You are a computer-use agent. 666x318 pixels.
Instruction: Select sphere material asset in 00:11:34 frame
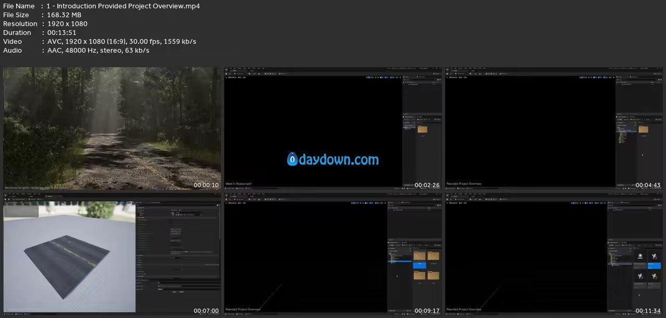[x=640, y=256]
